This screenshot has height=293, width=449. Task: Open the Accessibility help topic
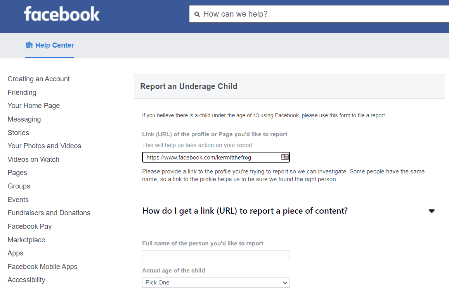(26, 280)
